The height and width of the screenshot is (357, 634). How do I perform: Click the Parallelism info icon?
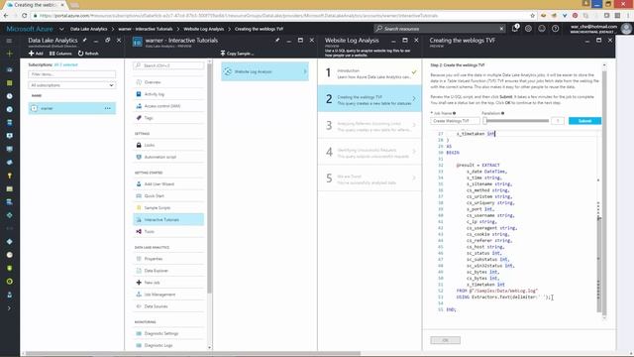click(x=502, y=113)
